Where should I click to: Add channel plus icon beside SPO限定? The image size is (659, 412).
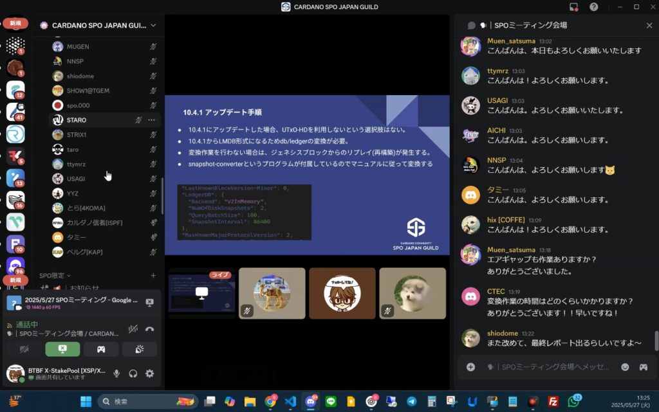point(153,276)
